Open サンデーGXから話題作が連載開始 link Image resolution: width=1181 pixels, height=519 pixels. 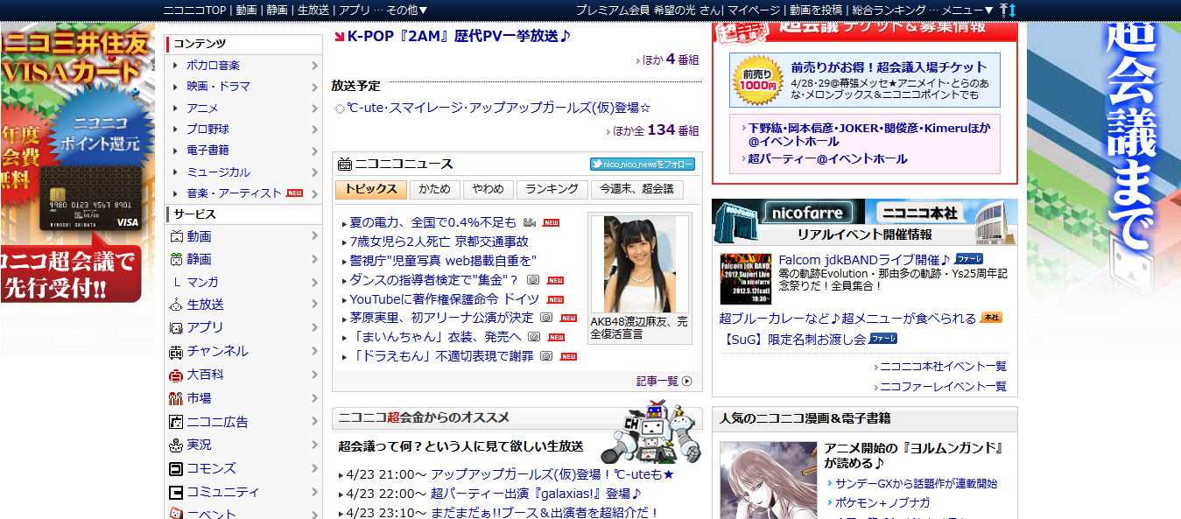point(916,483)
